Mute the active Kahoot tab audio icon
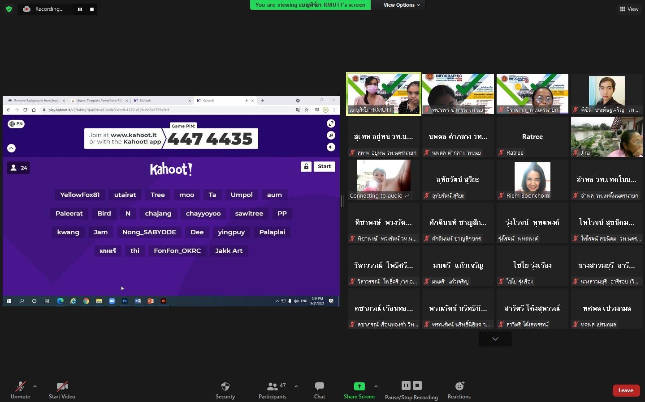 tap(247, 101)
